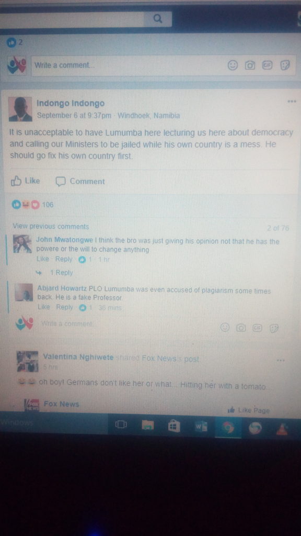View reactions count 106
Image resolution: width=301 pixels, height=536 pixels.
(x=48, y=205)
